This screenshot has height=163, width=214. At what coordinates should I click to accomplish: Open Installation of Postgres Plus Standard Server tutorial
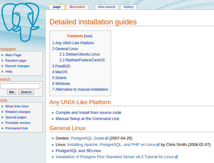point(115,157)
